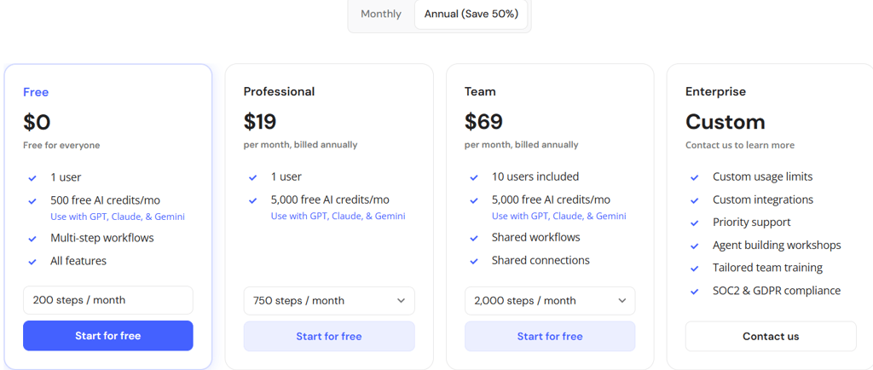
Task: Choose Start for free under Professional plan
Action: point(329,337)
